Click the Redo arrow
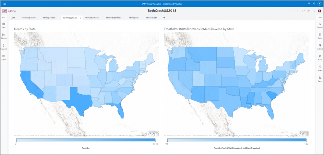Image resolution: width=324 pixels, height=155 pixels. point(303,11)
